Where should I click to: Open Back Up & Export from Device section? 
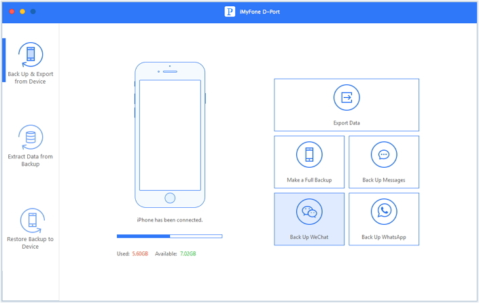[x=31, y=64]
